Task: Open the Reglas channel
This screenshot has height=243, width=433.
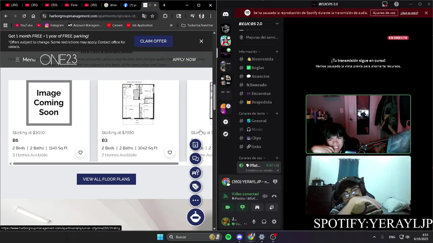Action: tap(259, 68)
